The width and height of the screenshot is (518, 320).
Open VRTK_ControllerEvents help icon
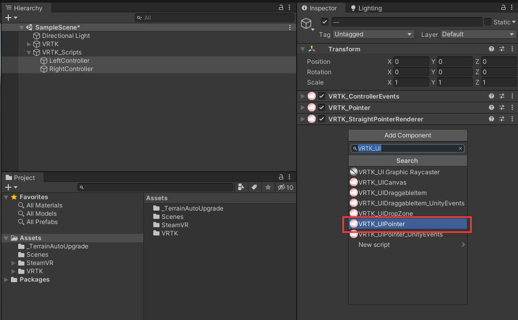tap(492, 96)
